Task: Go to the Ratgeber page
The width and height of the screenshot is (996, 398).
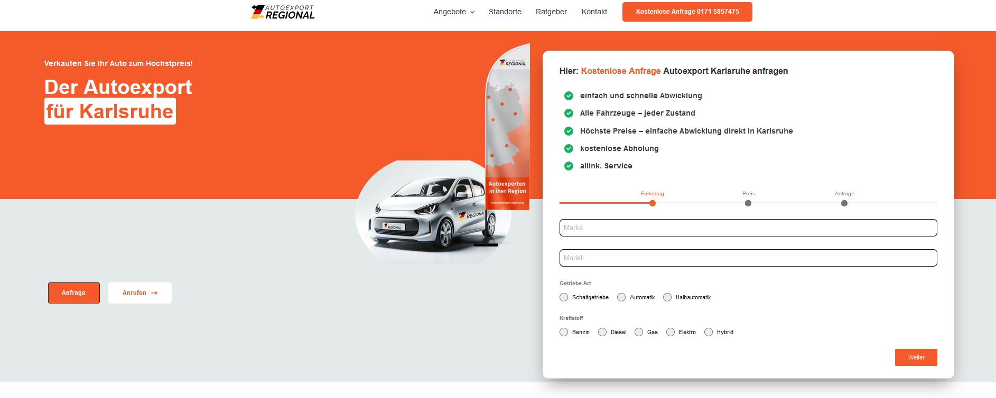Action: (551, 12)
